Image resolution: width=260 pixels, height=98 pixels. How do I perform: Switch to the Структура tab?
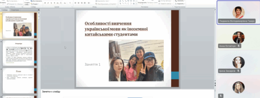click(x=15, y=10)
